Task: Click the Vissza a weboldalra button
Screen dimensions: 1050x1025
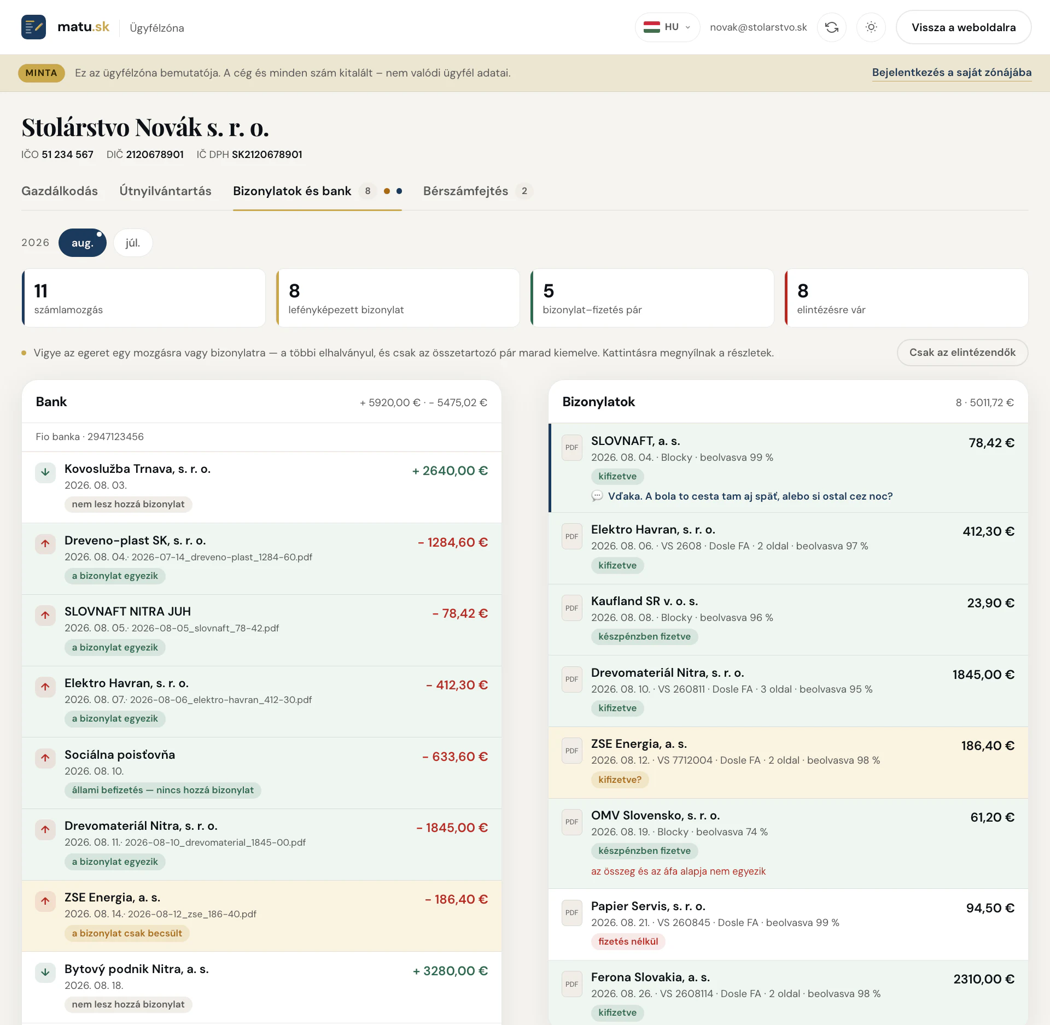Action: click(x=964, y=27)
